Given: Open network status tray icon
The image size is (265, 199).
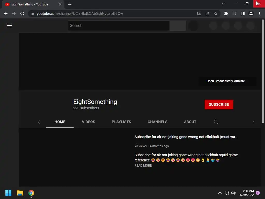Looking at the screenshot, I should coord(227,193).
